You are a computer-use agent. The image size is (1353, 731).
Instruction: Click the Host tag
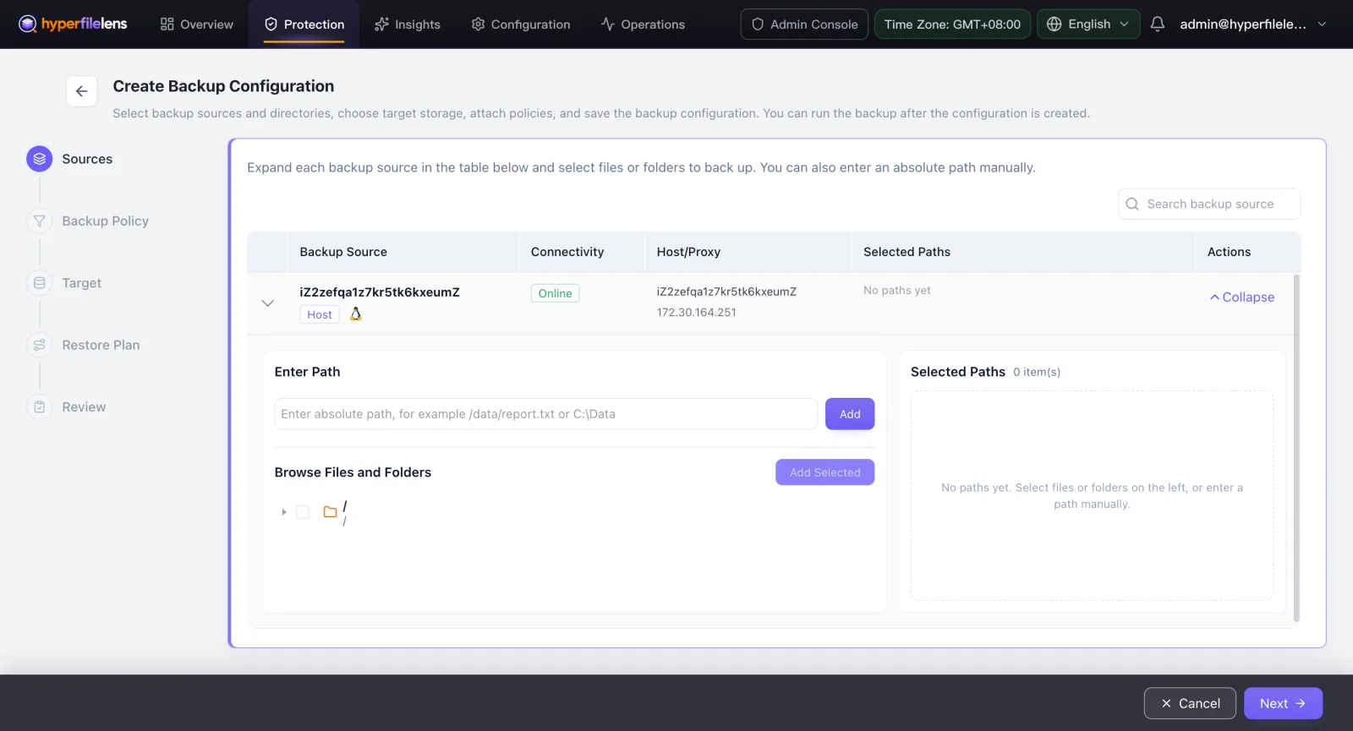point(320,314)
